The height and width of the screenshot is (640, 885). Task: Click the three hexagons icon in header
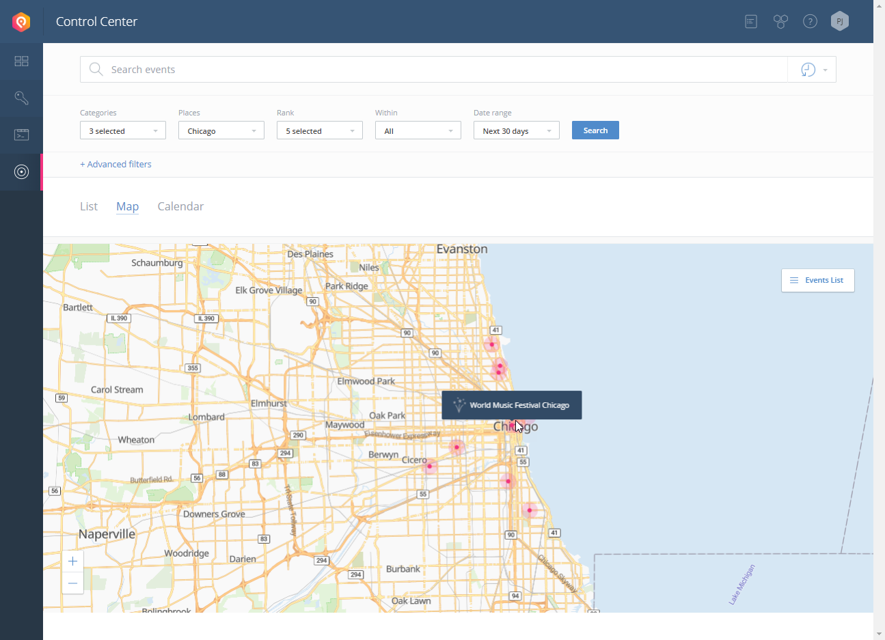(780, 22)
